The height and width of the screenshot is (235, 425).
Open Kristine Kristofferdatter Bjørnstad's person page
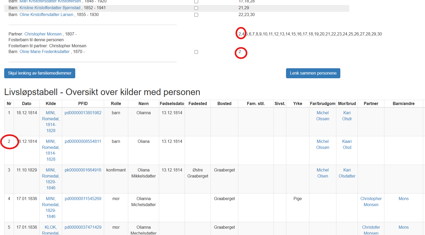click(50, 8)
